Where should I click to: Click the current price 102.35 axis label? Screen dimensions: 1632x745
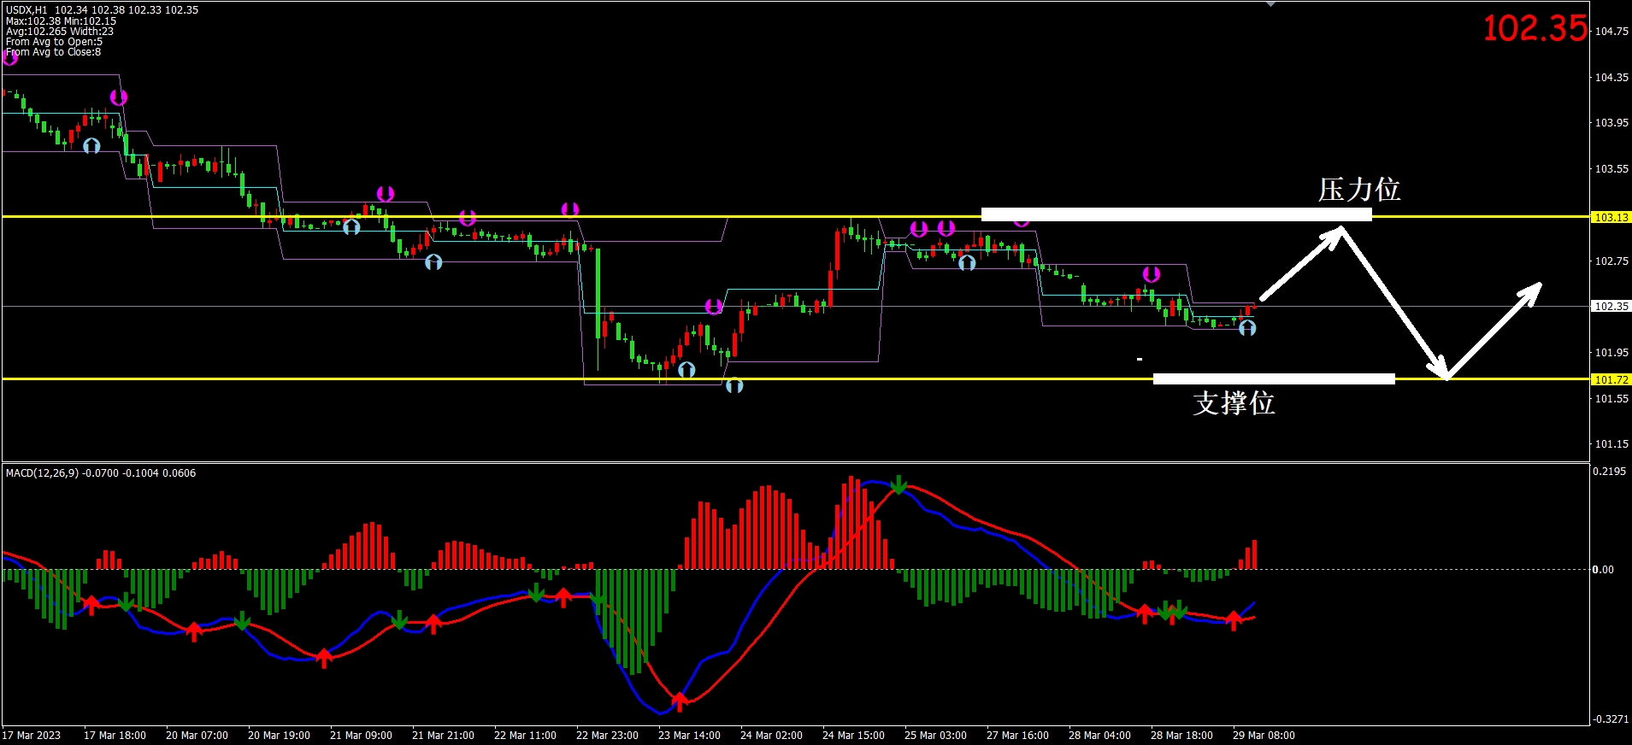pyautogui.click(x=1611, y=306)
